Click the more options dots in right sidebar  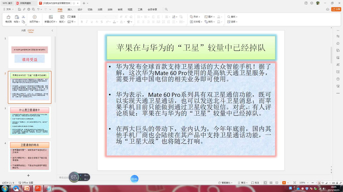[x=338, y=93]
